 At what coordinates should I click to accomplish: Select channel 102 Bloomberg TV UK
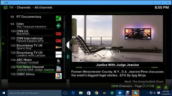[x=36, y=47]
